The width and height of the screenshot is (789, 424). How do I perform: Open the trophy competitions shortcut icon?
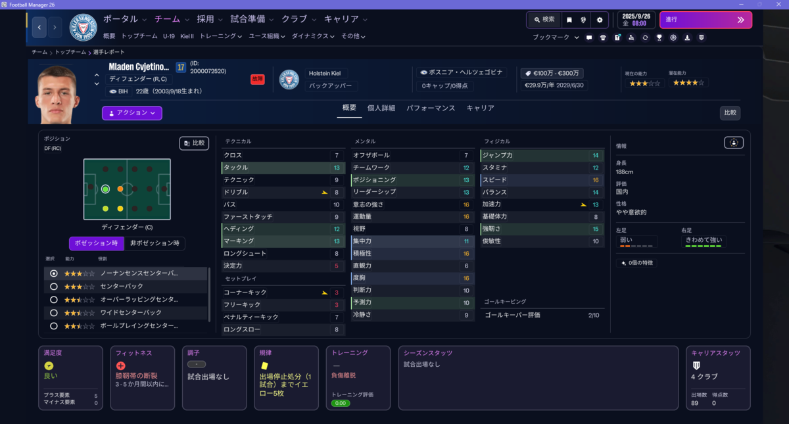point(659,37)
